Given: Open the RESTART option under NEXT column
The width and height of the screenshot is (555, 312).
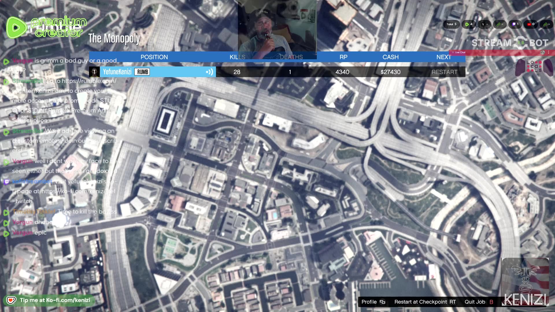Looking at the screenshot, I should (x=444, y=72).
